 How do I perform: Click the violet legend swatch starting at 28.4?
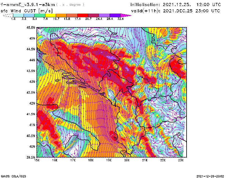(115, 15)
